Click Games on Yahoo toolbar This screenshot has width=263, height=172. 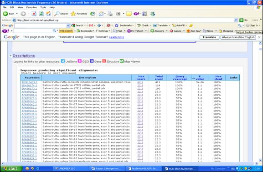point(175,31)
